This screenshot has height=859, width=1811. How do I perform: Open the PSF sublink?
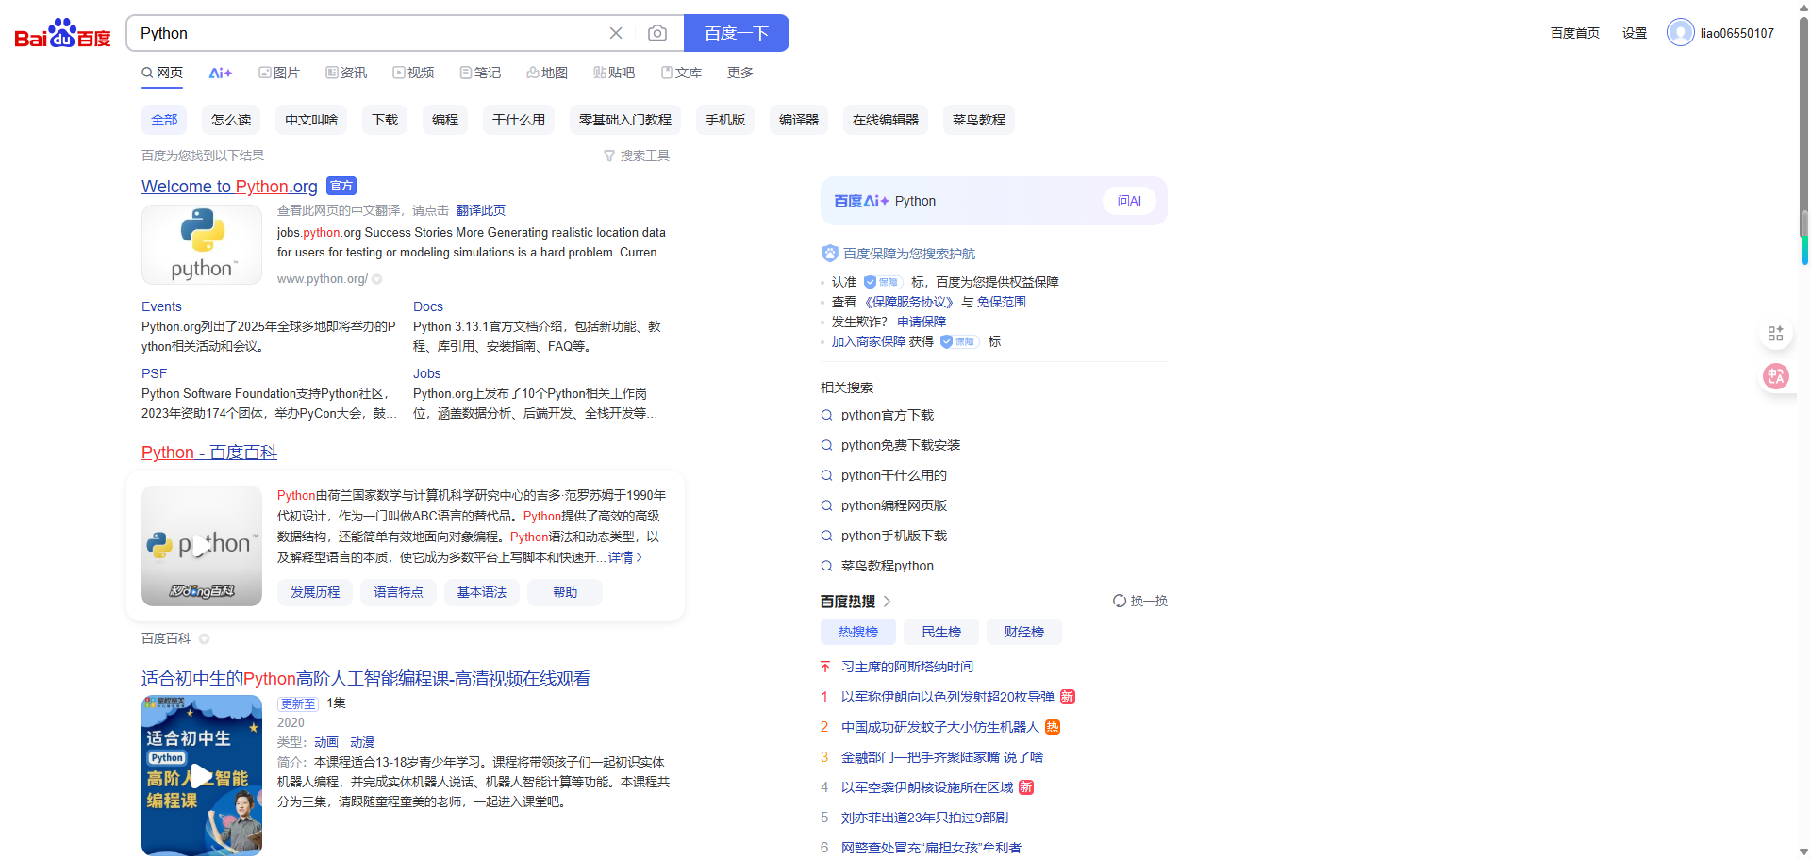[154, 373]
